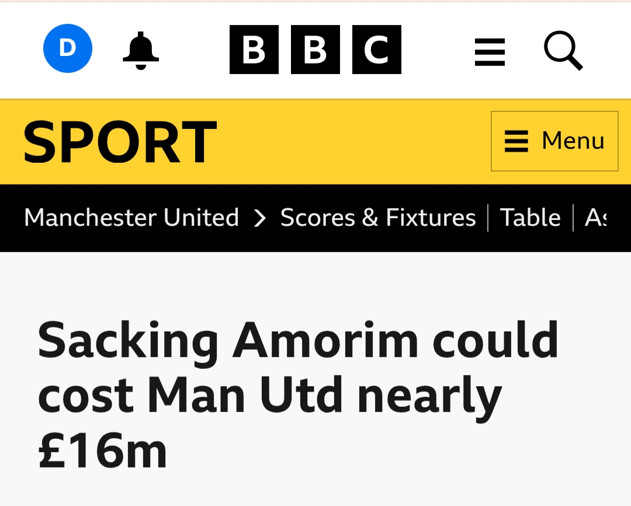Click the divider between Scores & Fixtures and Table
This screenshot has height=506, width=631.
[488, 218]
